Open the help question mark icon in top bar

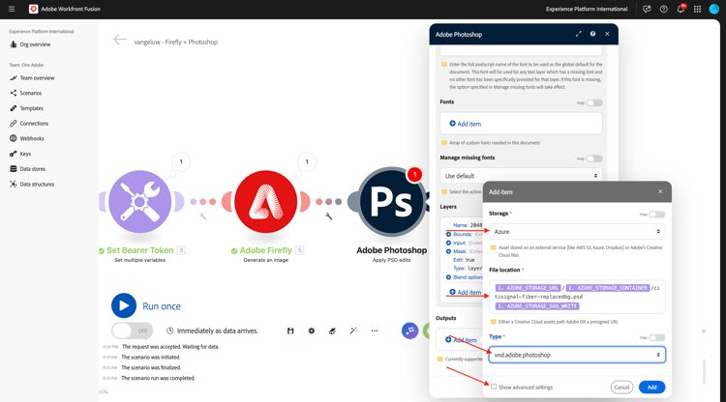[x=663, y=9]
